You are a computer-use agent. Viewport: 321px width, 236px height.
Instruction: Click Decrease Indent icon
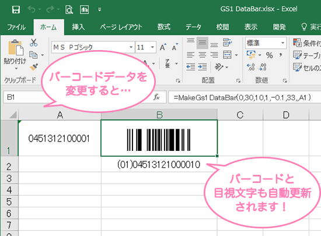pyautogui.click(x=190, y=67)
